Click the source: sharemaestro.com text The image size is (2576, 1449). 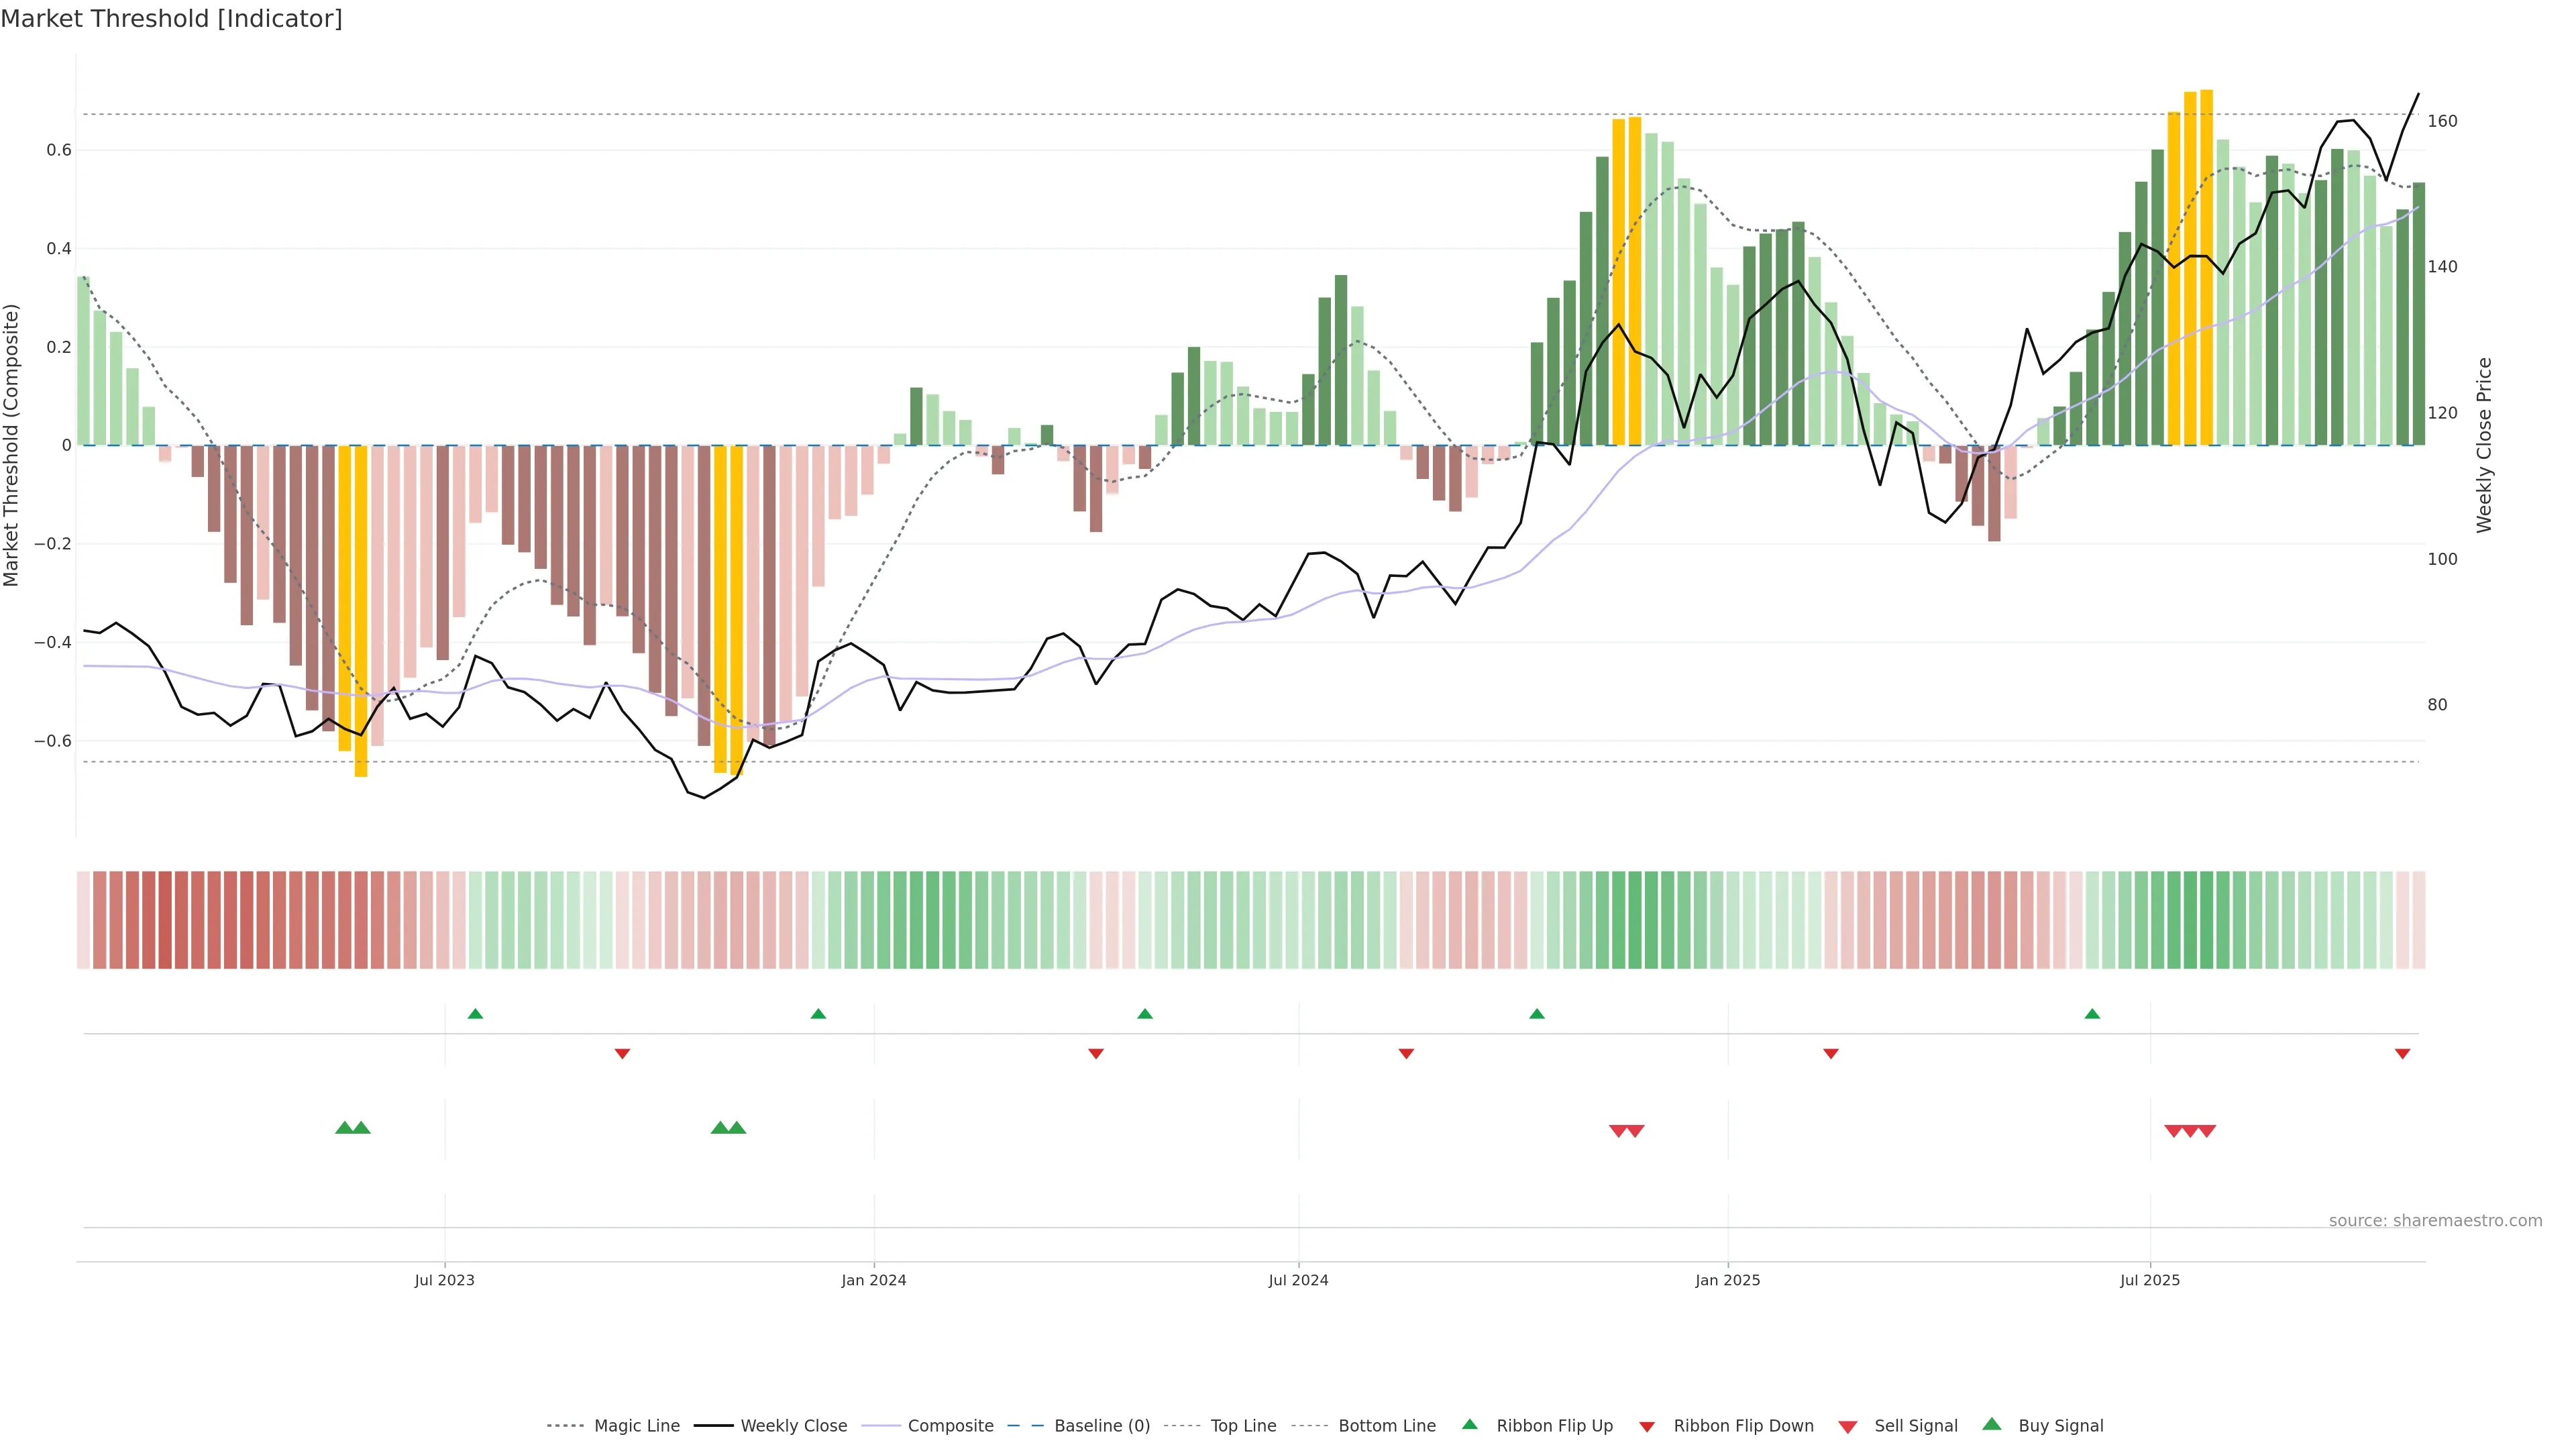2435,1221
